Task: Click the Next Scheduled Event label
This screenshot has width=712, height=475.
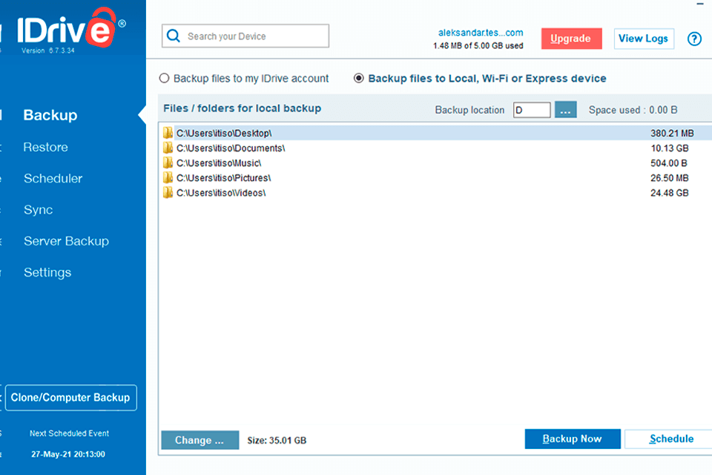Action: pos(69,433)
